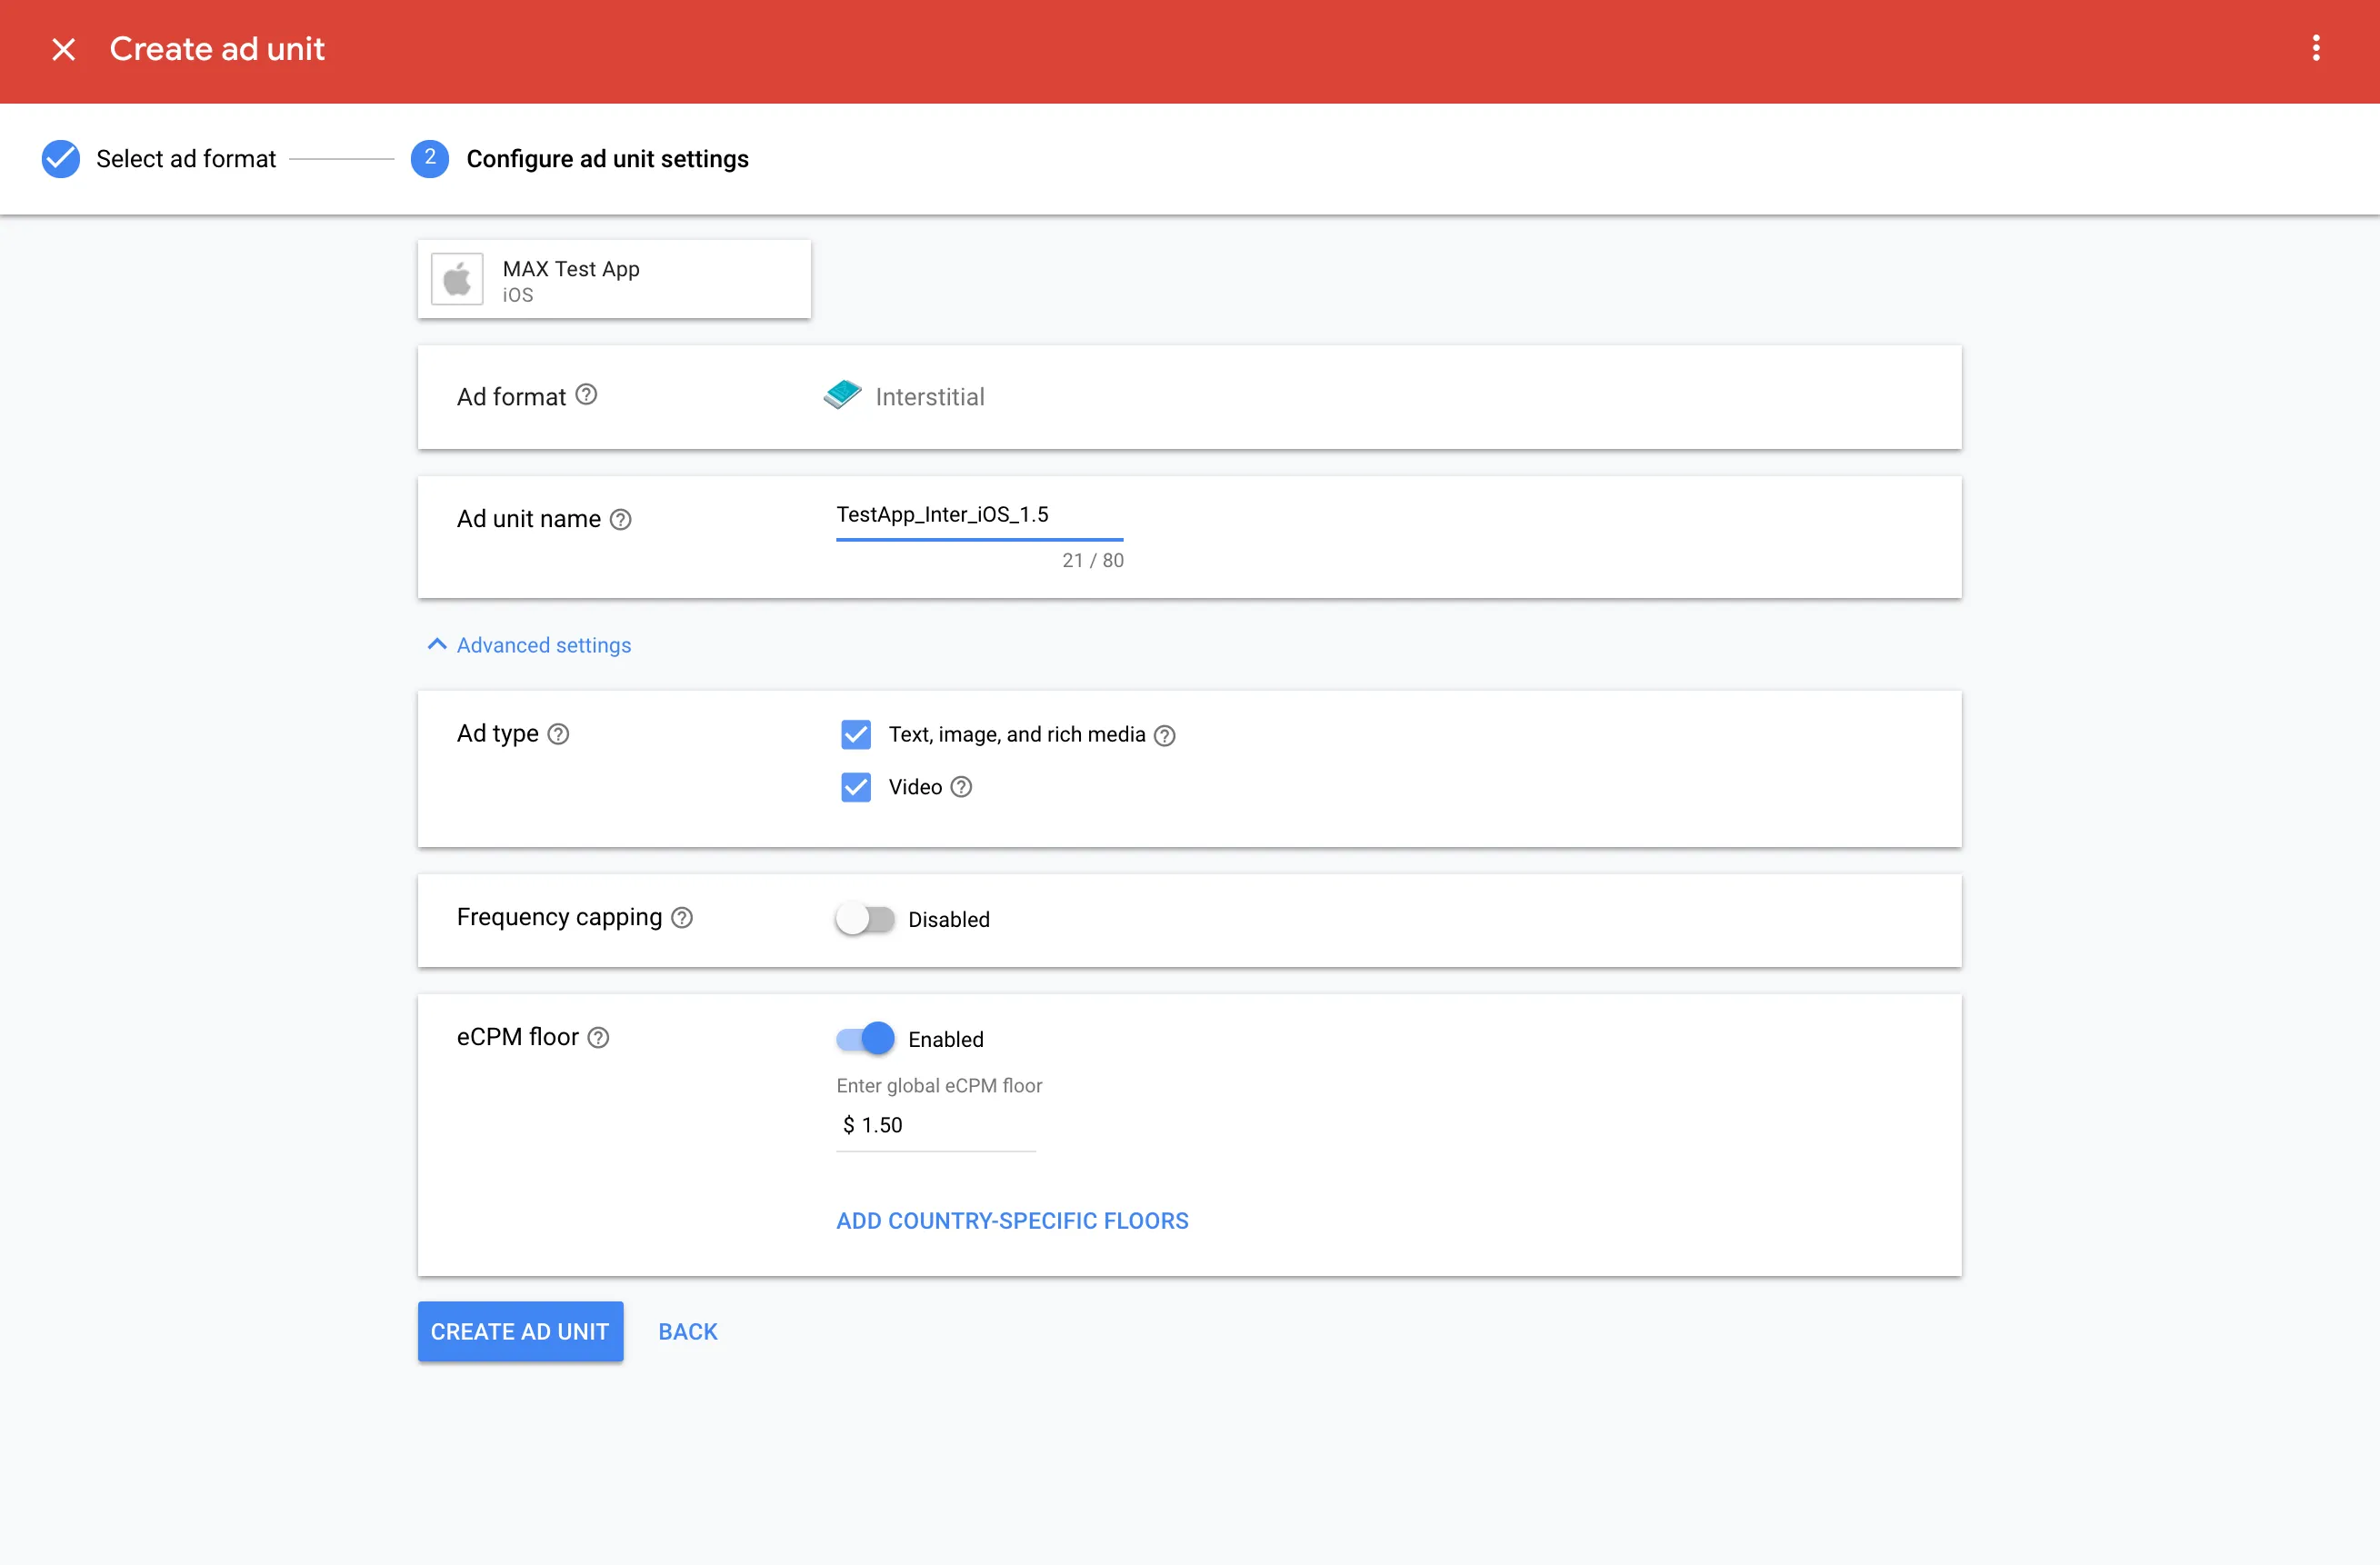
Task: Open help for Text, image, and rich media
Action: click(1165, 736)
